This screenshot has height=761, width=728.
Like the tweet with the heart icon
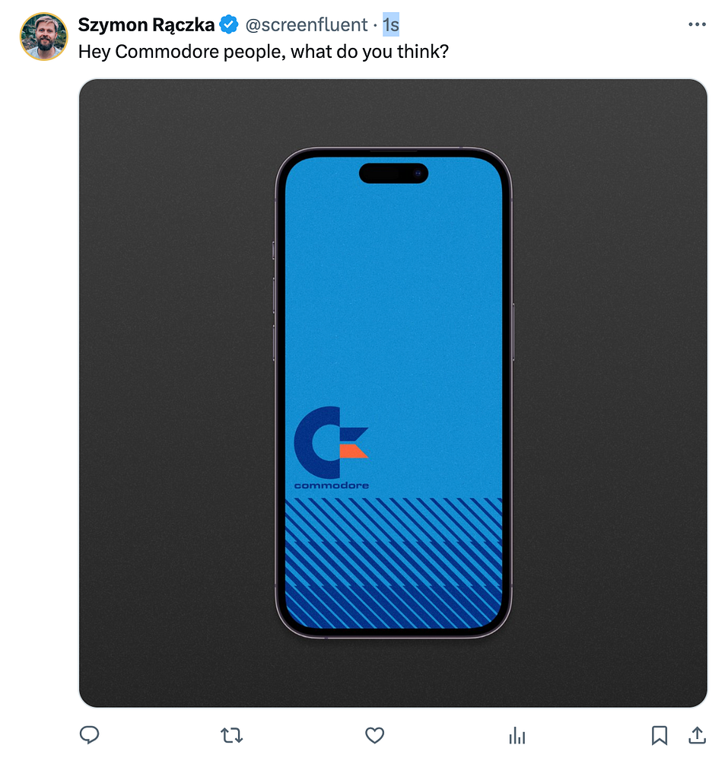pyautogui.click(x=374, y=735)
